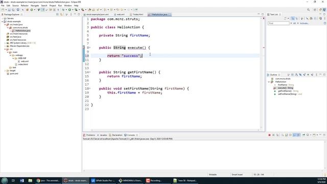Open the Declaration view tab
The height and width of the screenshot is (184, 327).
[x=116, y=135]
